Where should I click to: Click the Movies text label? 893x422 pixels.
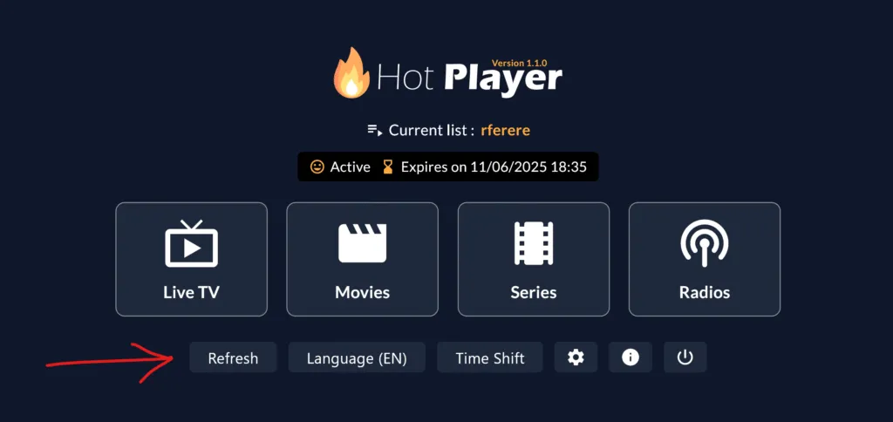pyautogui.click(x=362, y=292)
